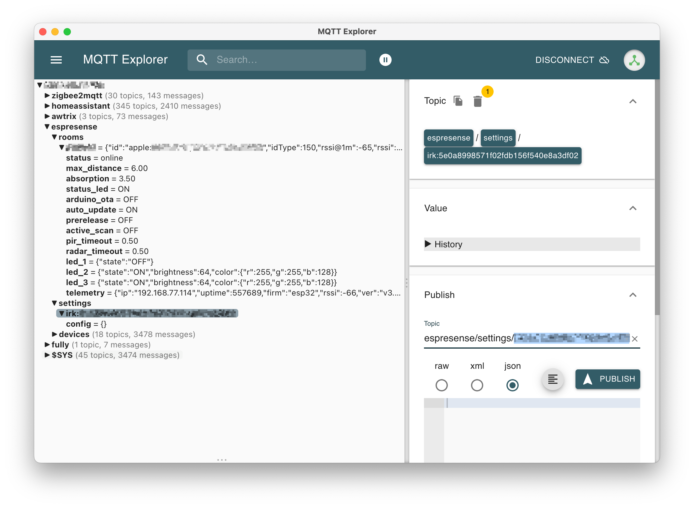Image resolution: width=694 pixels, height=508 pixels.
Task: Collapse the espresense topic
Action: (47, 127)
